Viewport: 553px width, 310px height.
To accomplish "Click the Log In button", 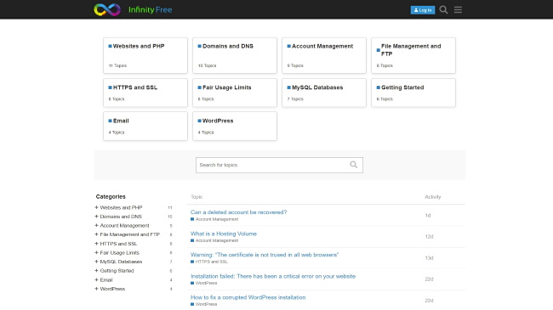I will pyautogui.click(x=423, y=10).
